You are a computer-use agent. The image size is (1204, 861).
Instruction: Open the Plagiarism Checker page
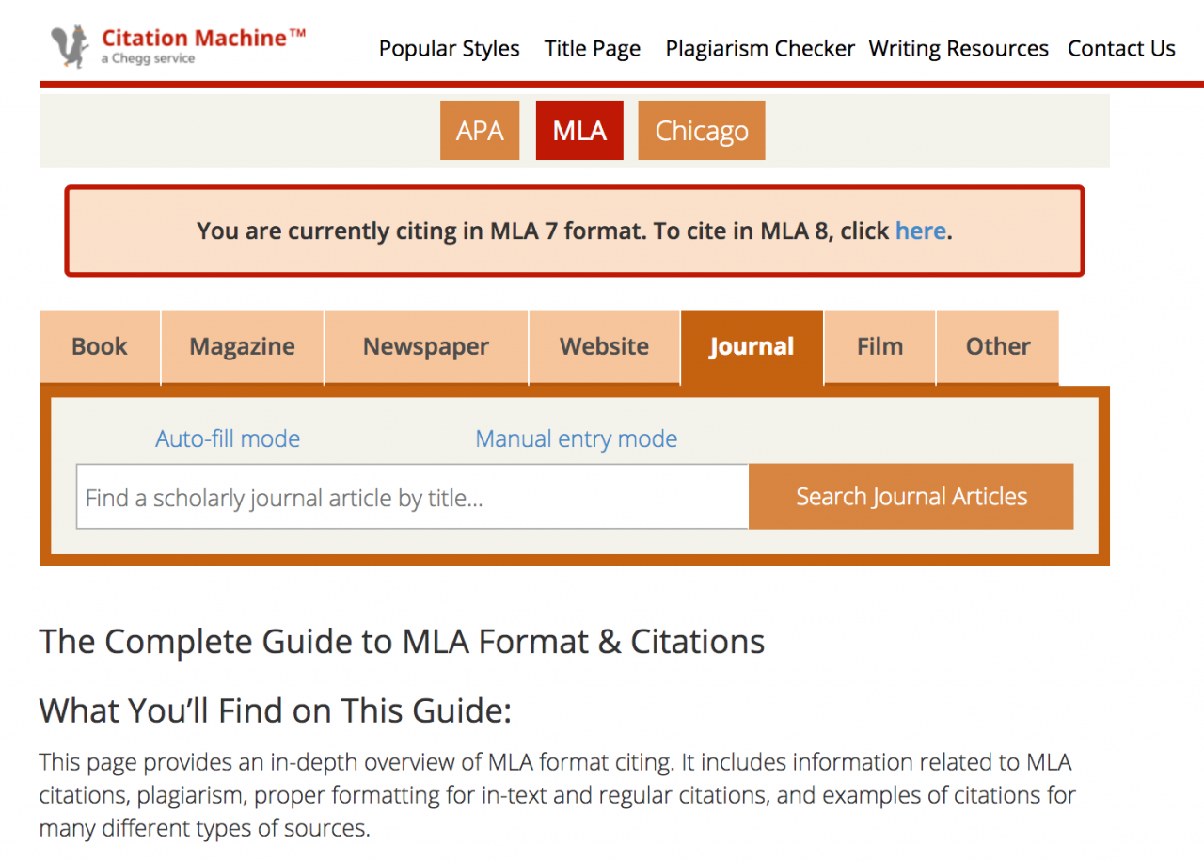760,49
